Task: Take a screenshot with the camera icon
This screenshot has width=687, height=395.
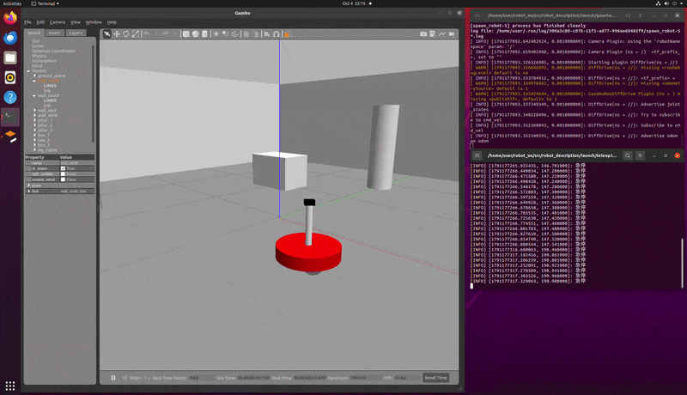Action: click(423, 33)
